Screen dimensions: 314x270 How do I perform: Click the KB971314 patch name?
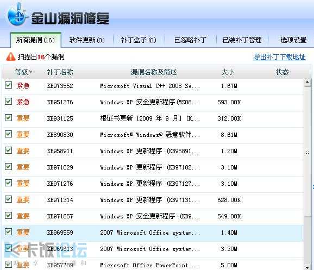(60, 200)
